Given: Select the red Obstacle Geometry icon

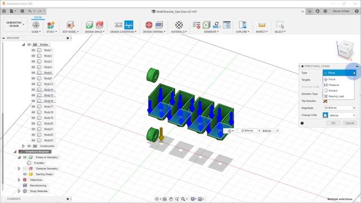Looking at the screenshot, I should point(100,25).
